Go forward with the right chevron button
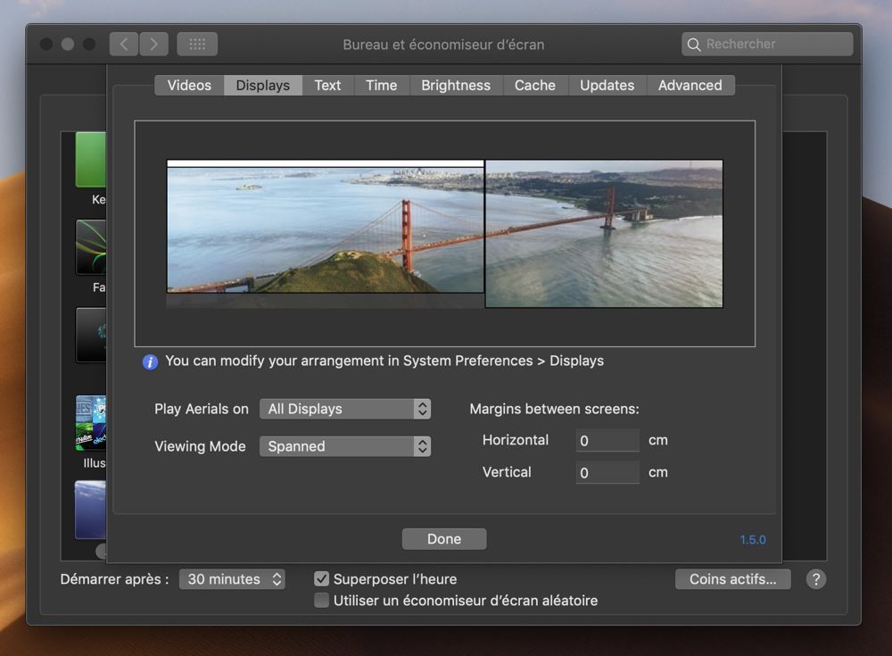 153,44
